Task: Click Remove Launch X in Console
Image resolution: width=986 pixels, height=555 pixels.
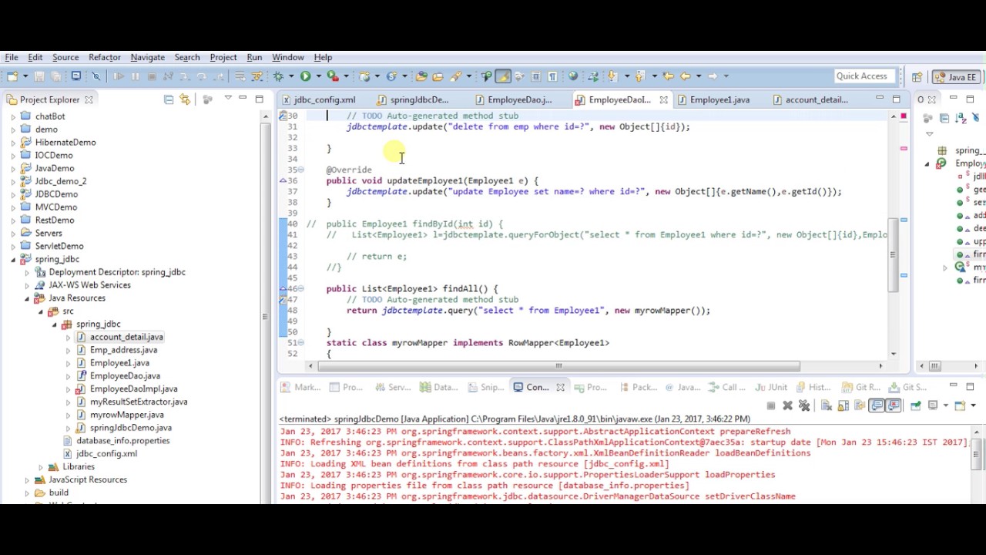Action: (787, 405)
